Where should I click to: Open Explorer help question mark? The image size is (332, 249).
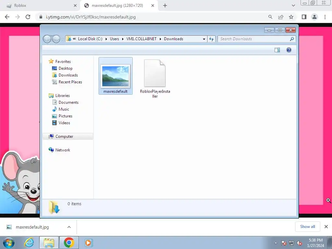(289, 50)
